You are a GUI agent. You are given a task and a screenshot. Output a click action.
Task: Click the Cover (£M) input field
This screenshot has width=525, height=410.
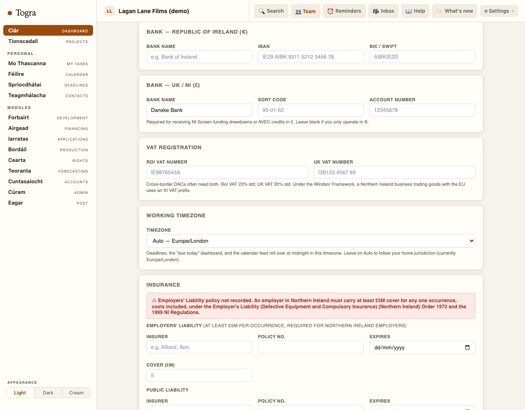click(199, 376)
